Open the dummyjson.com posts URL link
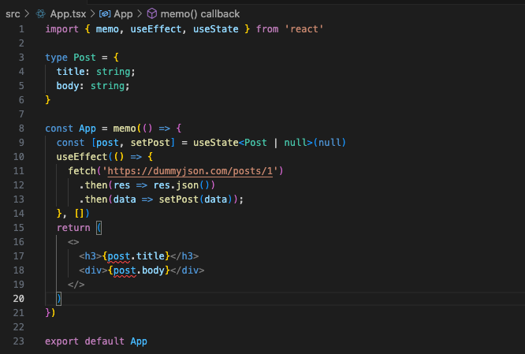Image resolution: width=525 pixels, height=354 pixels. click(x=190, y=171)
